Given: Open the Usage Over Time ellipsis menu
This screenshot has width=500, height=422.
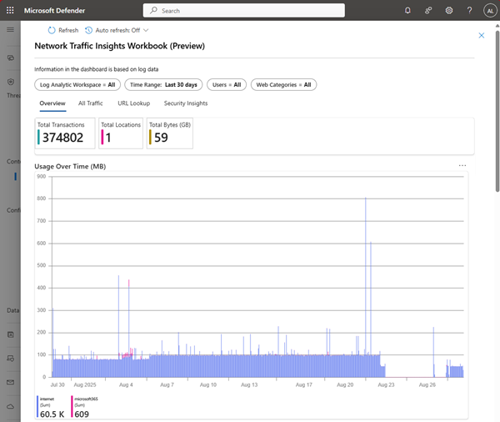Looking at the screenshot, I should click(x=462, y=165).
